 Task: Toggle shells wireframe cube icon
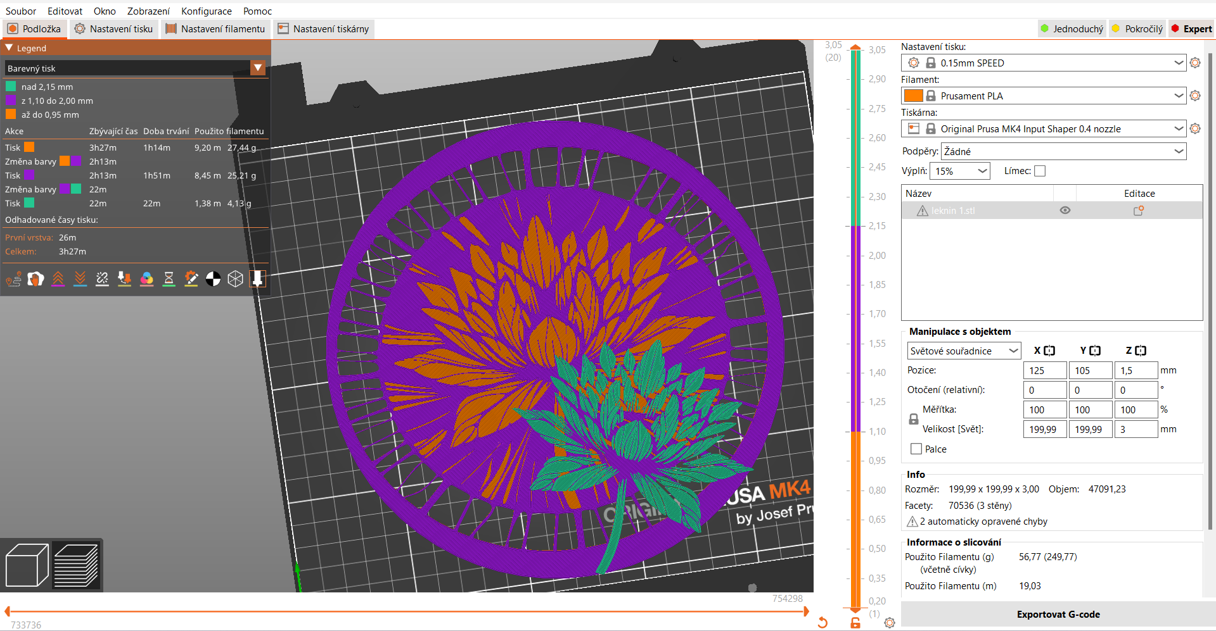(235, 278)
